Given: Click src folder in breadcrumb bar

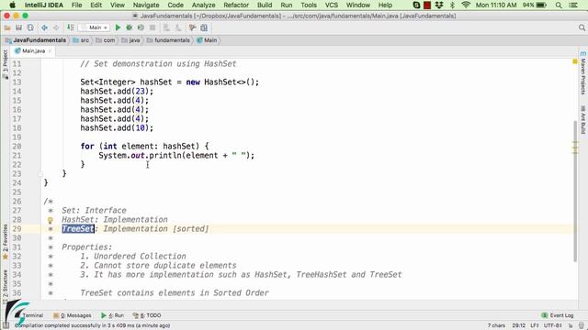Looking at the screenshot, I should tap(82, 40).
